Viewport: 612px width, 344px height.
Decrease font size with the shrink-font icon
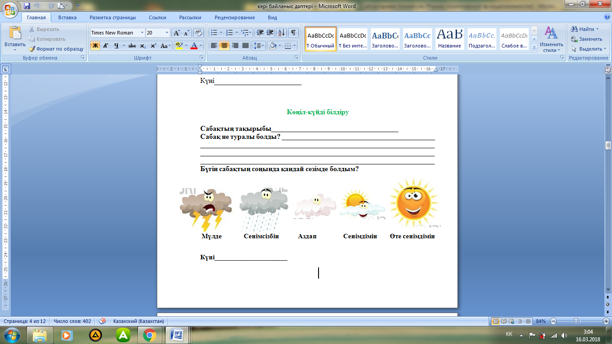click(x=186, y=33)
